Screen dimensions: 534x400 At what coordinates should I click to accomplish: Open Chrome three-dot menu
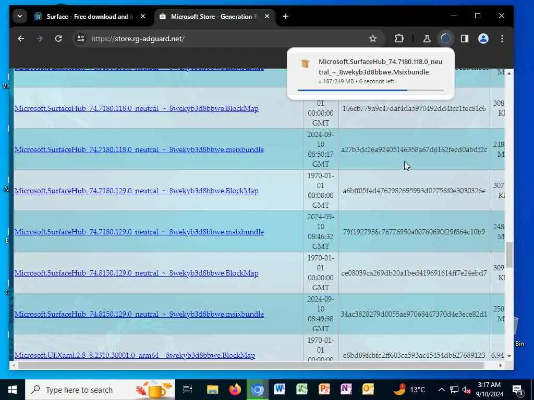coord(502,39)
